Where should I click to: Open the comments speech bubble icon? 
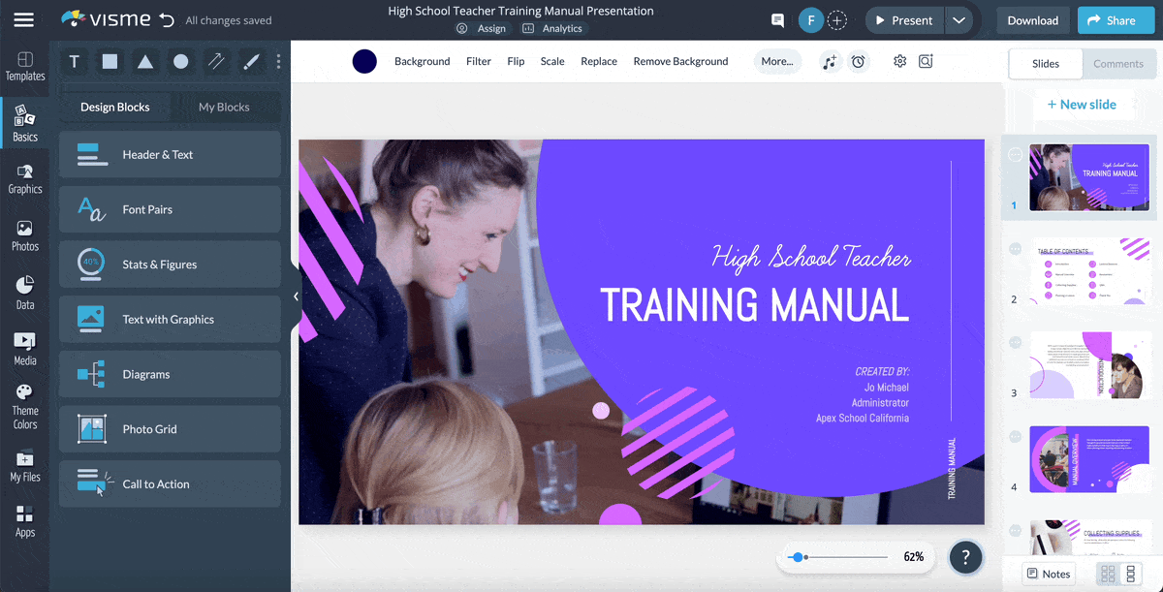[x=777, y=20]
